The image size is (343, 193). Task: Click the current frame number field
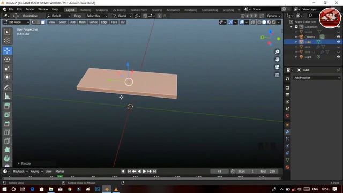[219, 172]
